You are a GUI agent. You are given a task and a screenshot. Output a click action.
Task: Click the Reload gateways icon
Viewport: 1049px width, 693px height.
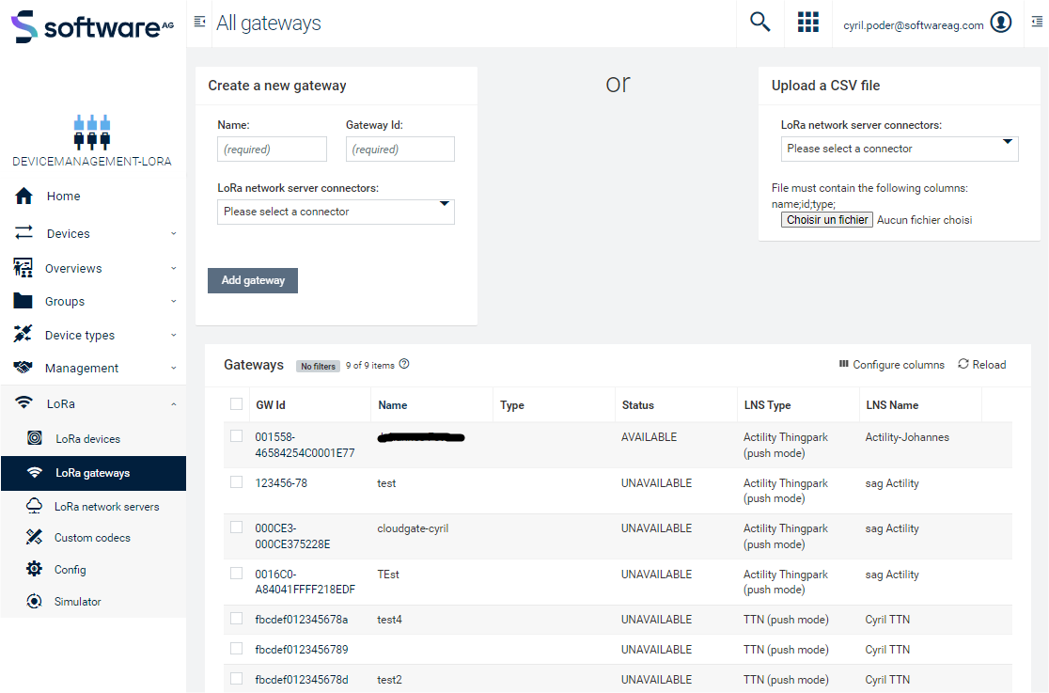point(963,365)
